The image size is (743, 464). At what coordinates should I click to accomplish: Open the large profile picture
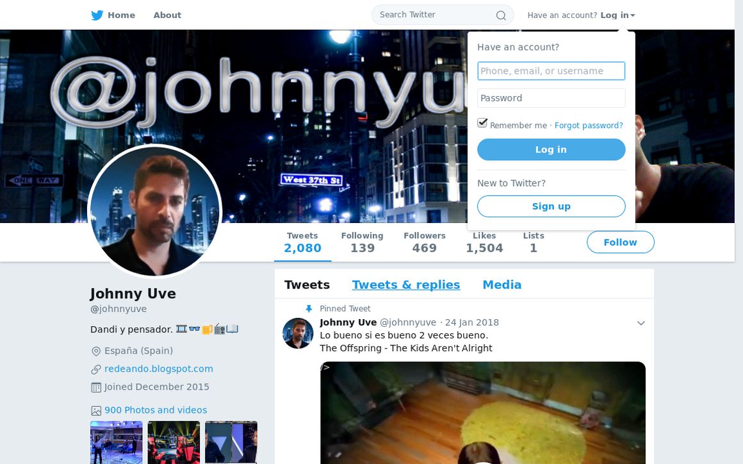tap(154, 211)
